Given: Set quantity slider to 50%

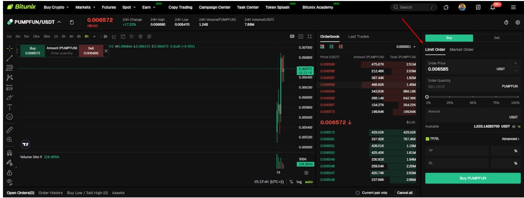Looking at the screenshot, I should pyautogui.click(x=473, y=97).
